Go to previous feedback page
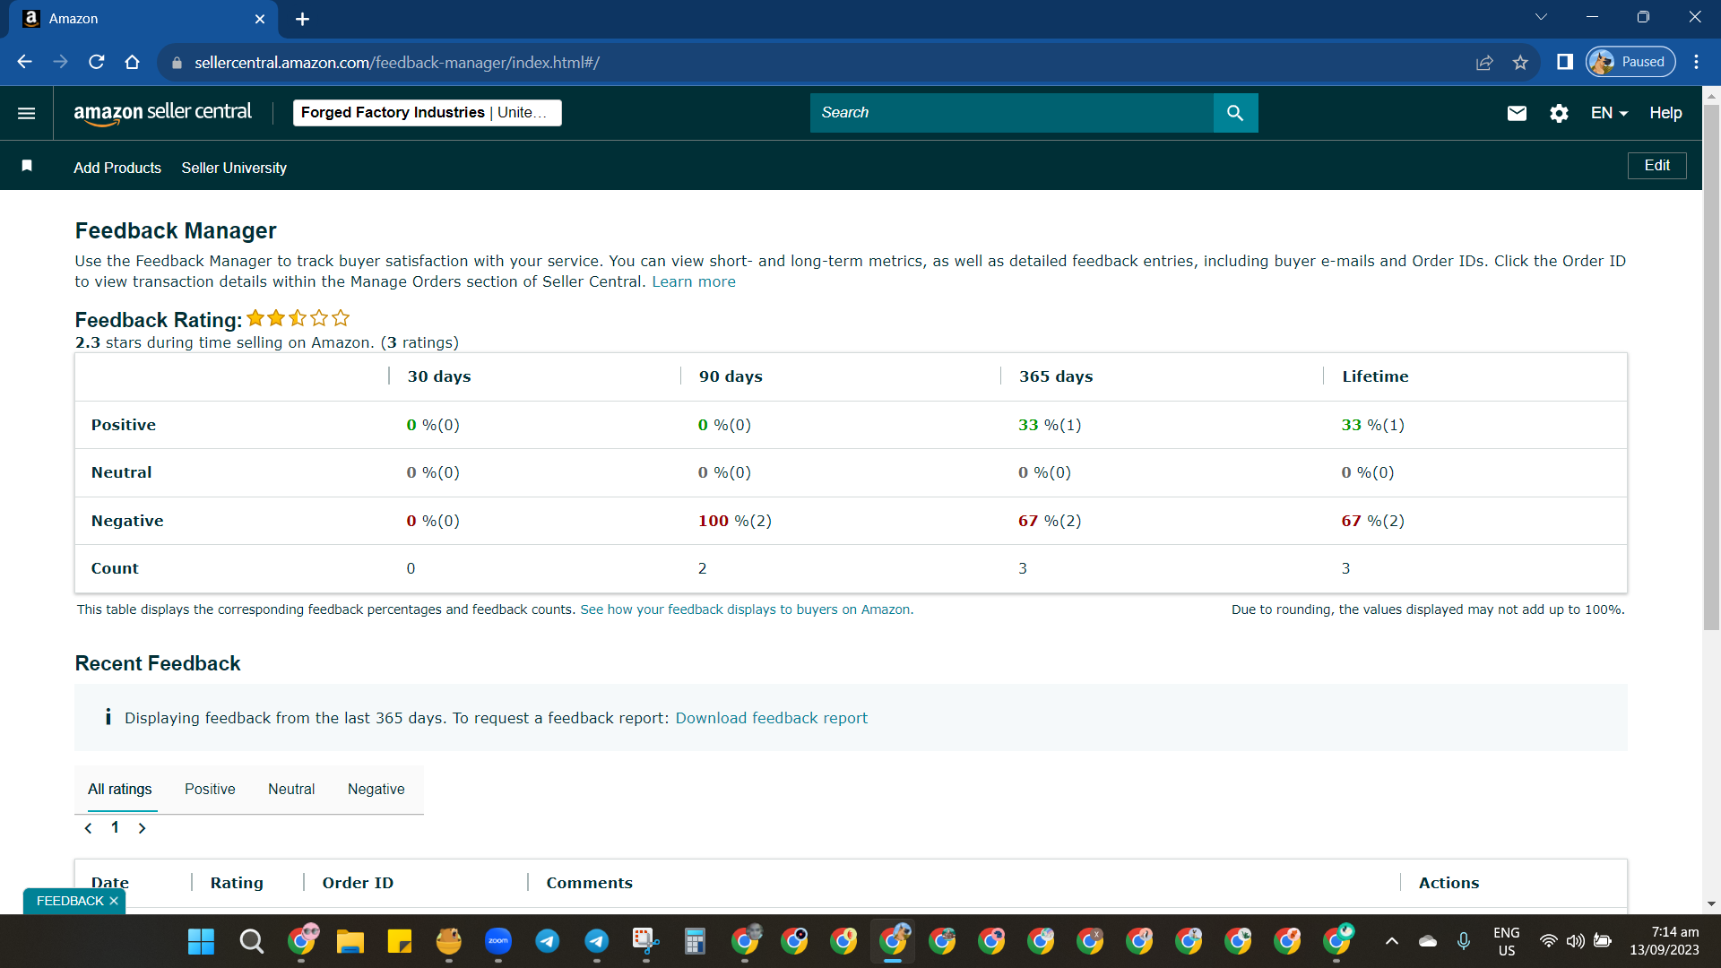 click(x=88, y=828)
